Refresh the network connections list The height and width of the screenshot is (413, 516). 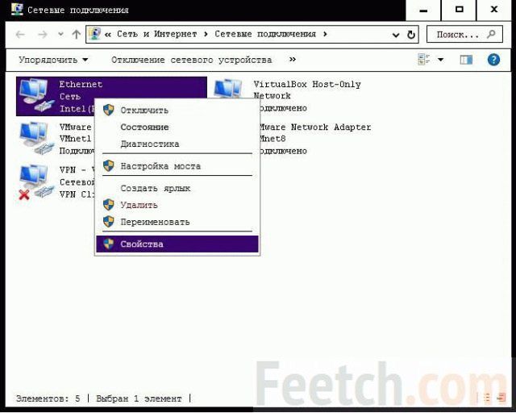[411, 34]
